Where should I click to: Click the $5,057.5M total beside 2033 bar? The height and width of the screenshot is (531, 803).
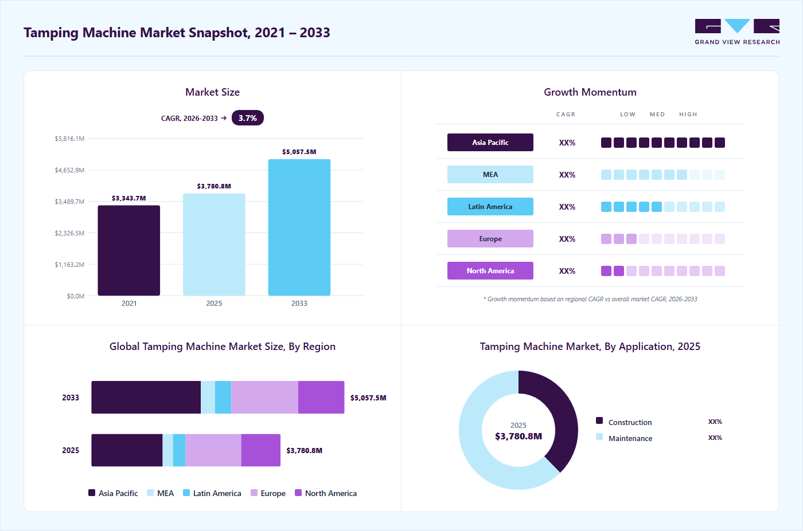[368, 398]
